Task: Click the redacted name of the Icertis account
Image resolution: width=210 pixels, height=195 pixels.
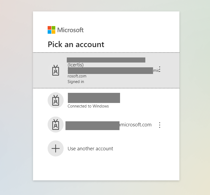Action: point(106,60)
